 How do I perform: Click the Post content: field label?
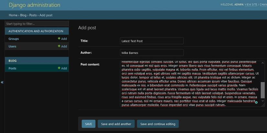click(x=90, y=64)
